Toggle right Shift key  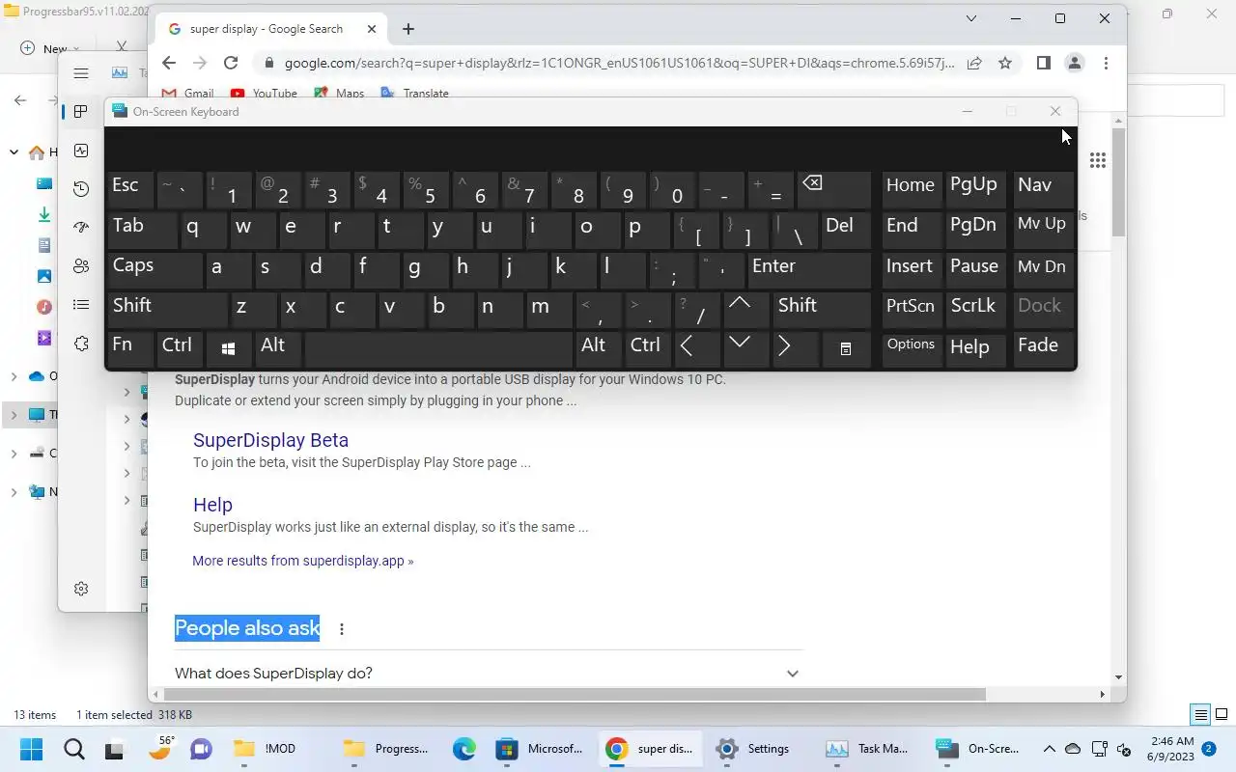pos(822,310)
